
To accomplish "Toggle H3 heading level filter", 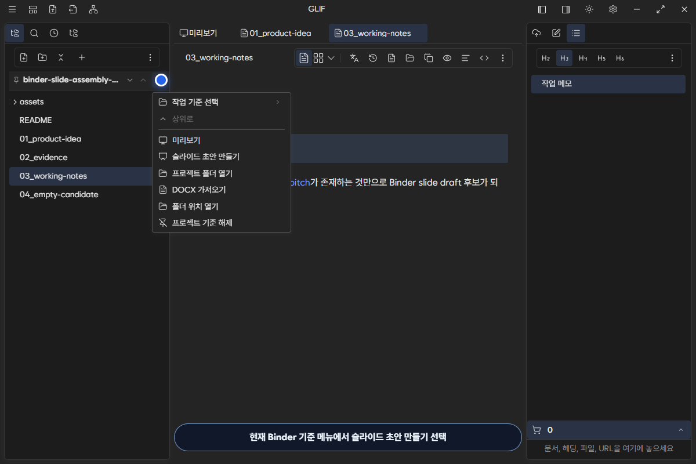I will [564, 58].
